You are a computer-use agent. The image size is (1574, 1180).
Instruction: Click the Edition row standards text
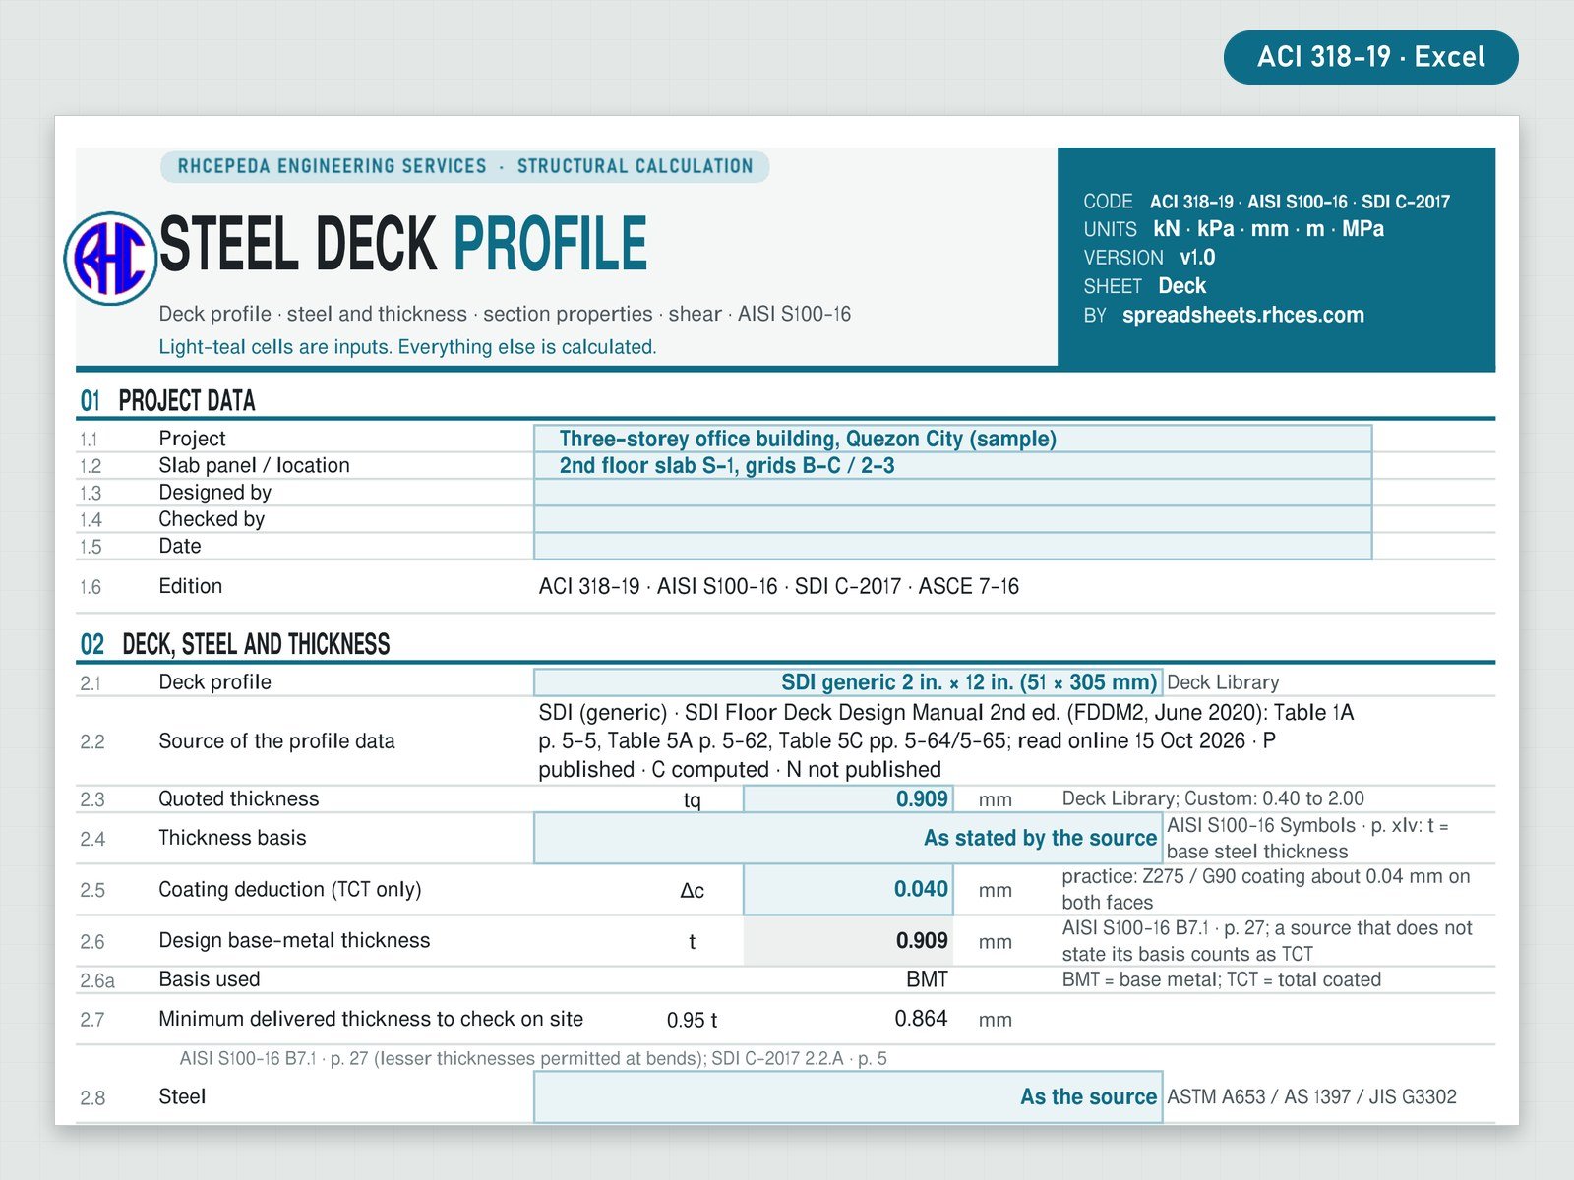[779, 586]
